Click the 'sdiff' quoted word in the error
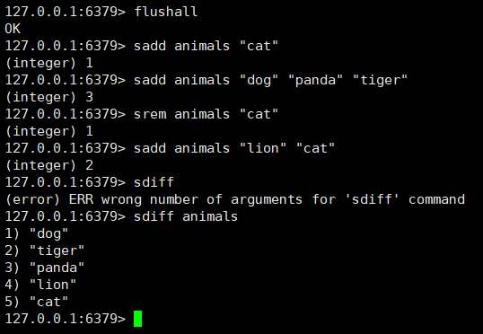Viewport: 483px width, 334px height. [x=372, y=199]
